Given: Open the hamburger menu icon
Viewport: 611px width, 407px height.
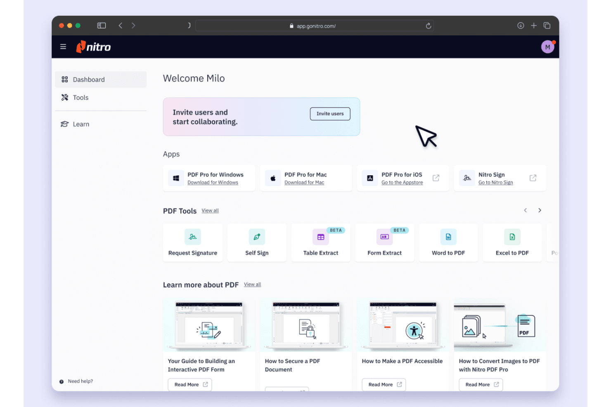Looking at the screenshot, I should [63, 47].
